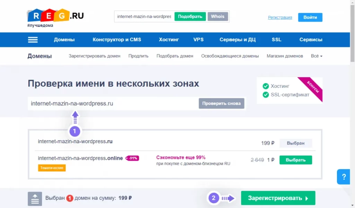The height and width of the screenshot is (208, 355).
Task: Open the Серверы и ДЦ menu
Action: [x=237, y=40]
